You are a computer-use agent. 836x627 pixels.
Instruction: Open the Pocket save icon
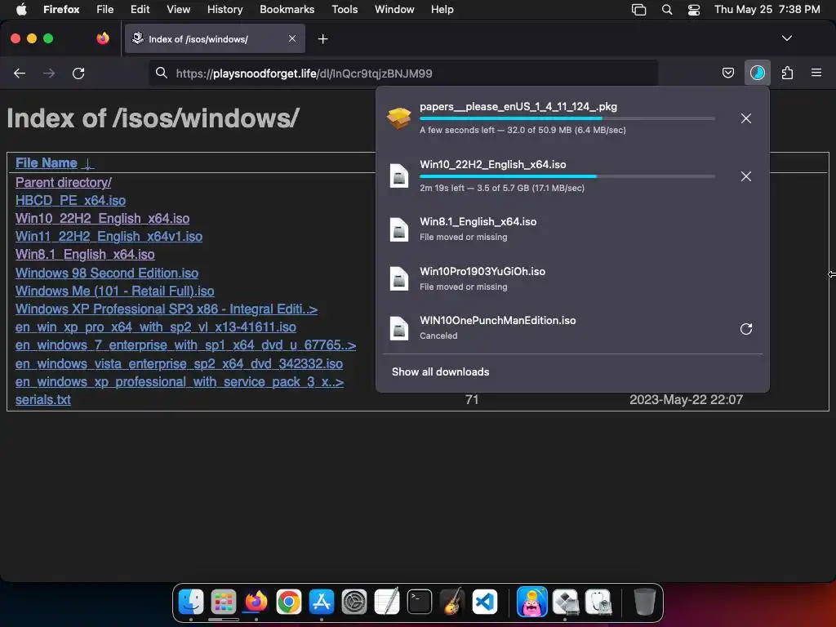(727, 73)
